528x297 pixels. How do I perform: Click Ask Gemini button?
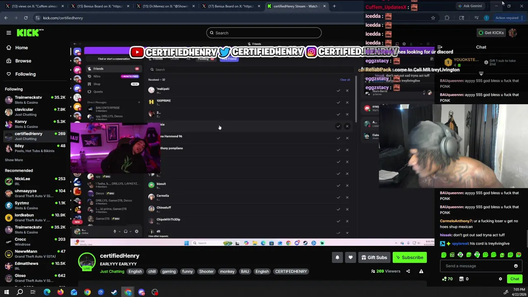click(x=470, y=6)
